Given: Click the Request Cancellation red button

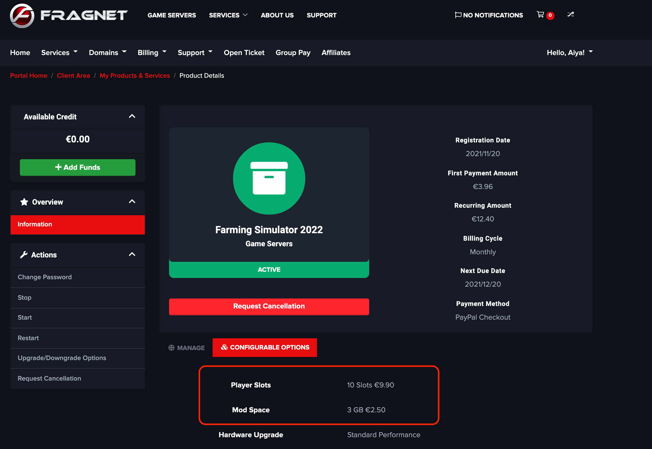Looking at the screenshot, I should [269, 306].
